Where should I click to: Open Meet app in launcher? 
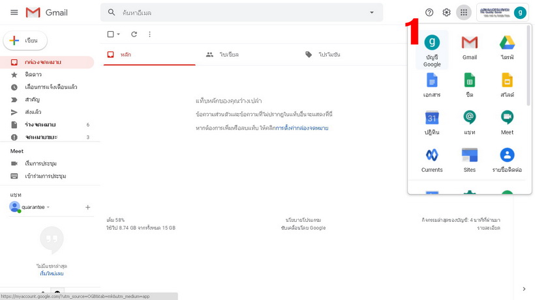507,122
